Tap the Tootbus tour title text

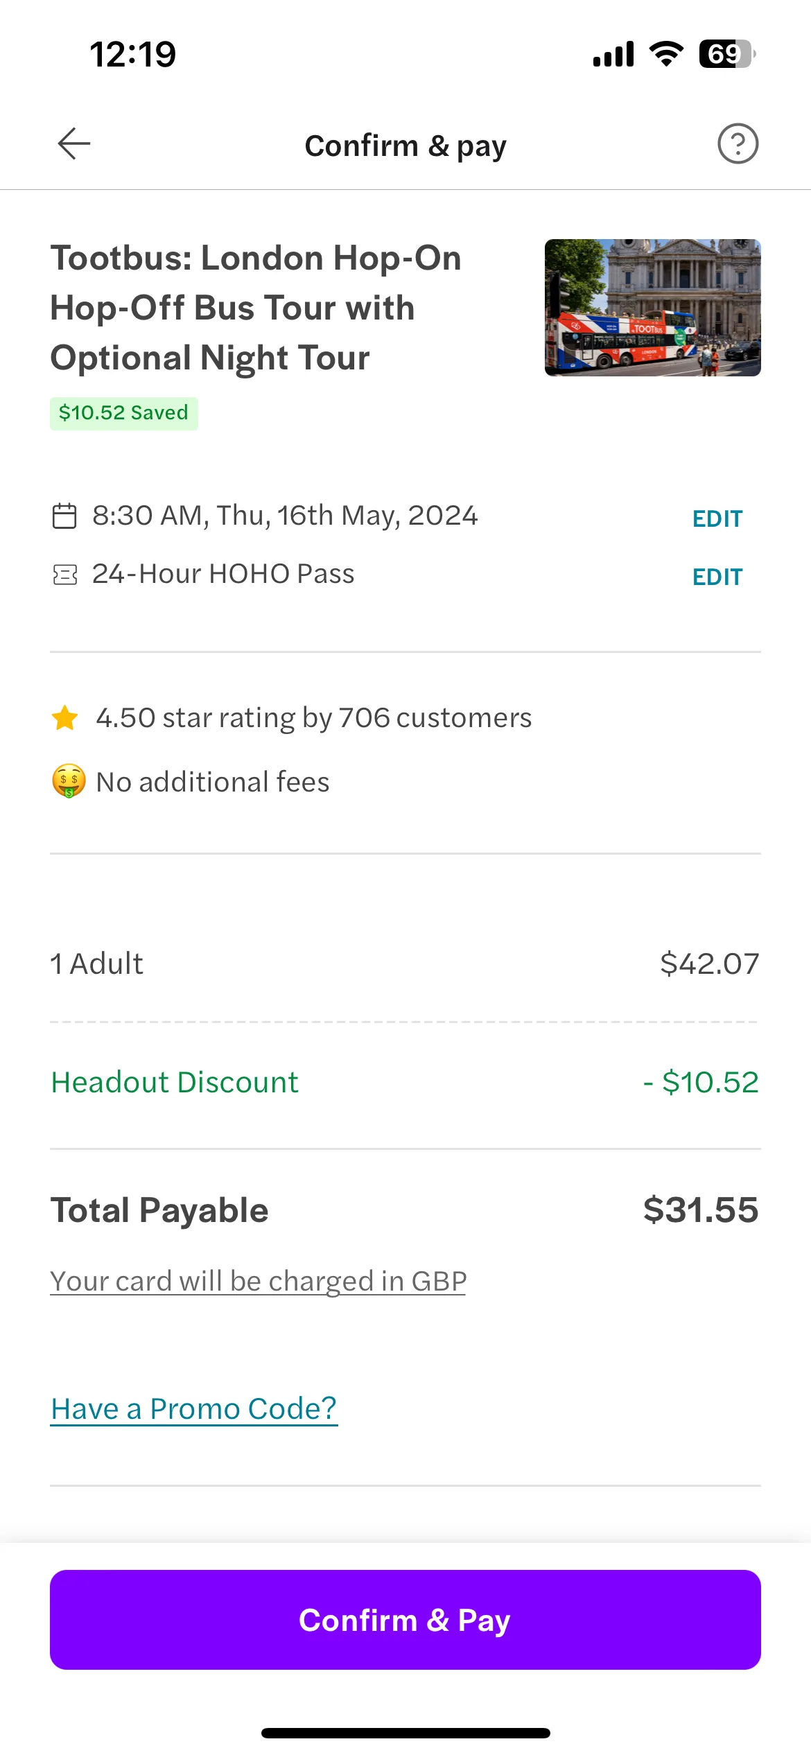[x=256, y=308]
